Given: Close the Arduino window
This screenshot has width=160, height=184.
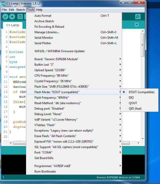Looking at the screenshot, I should pos(139,2).
